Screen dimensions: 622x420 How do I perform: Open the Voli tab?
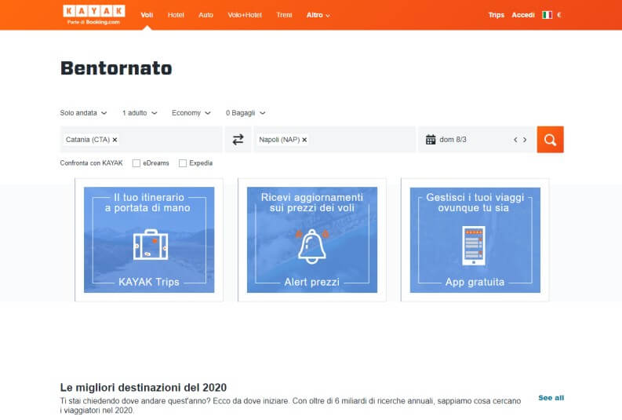tap(147, 15)
